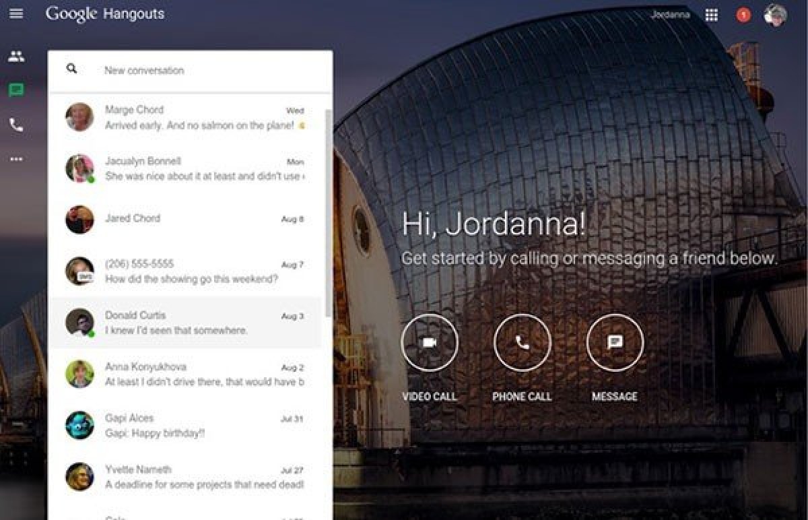
Task: Open conversation with Marge Chord
Action: click(x=195, y=118)
